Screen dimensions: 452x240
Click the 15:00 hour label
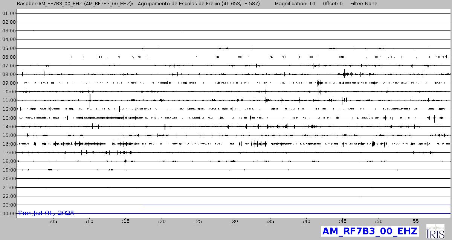pos(9,135)
